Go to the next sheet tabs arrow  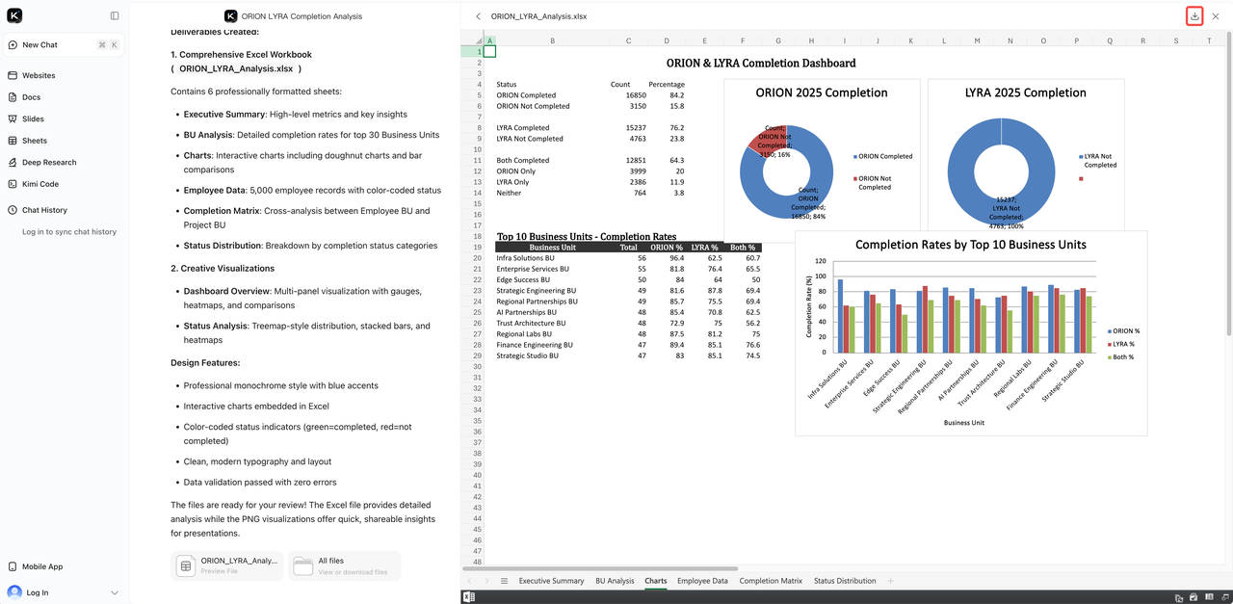click(x=486, y=581)
